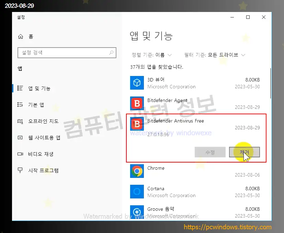Focus the 설정 검색 search field

[67, 53]
